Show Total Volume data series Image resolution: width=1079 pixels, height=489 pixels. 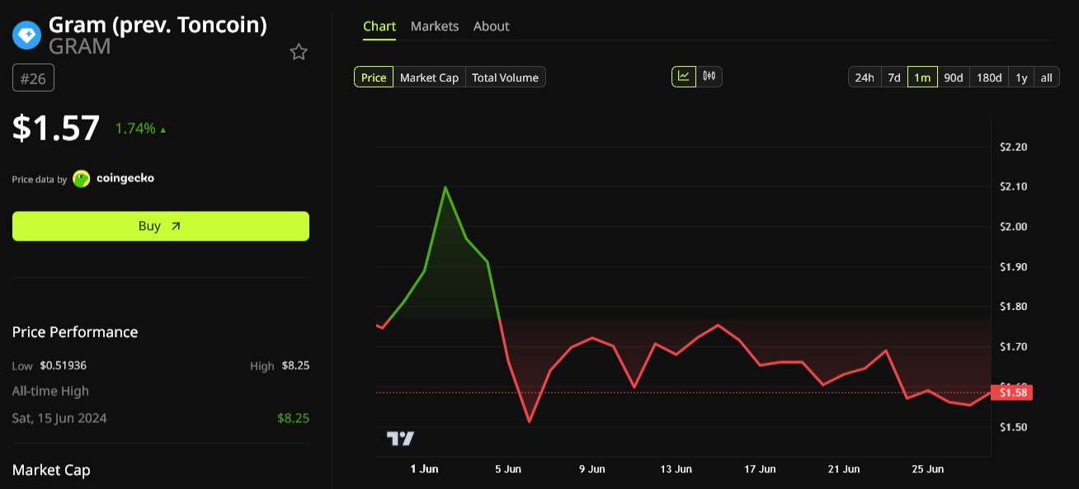505,78
